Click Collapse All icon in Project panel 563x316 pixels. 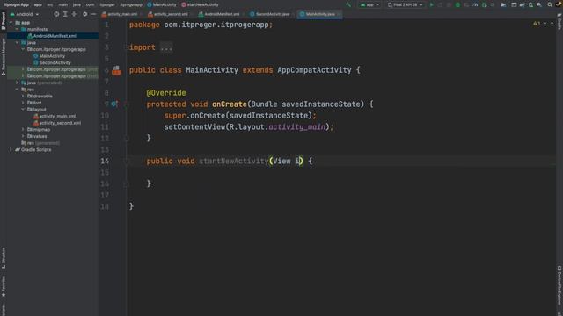point(74,14)
